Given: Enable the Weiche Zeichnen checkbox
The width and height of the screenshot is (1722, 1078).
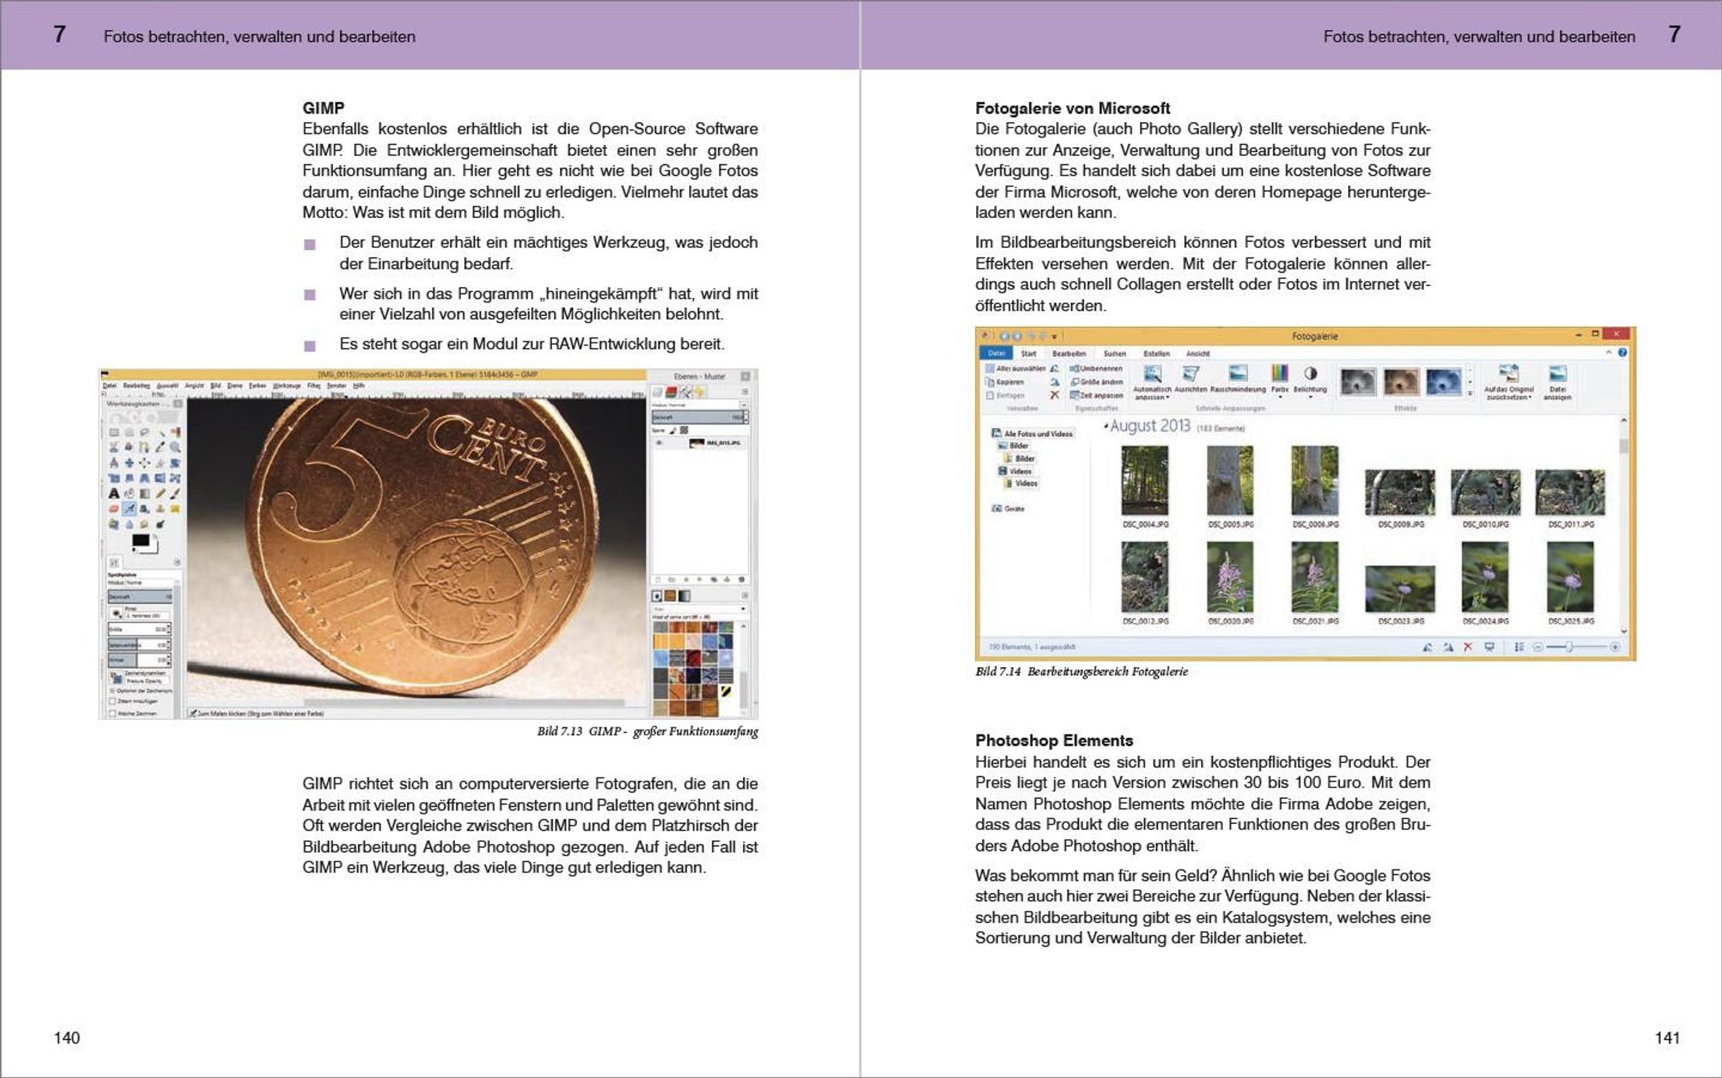Looking at the screenshot, I should point(113,714).
